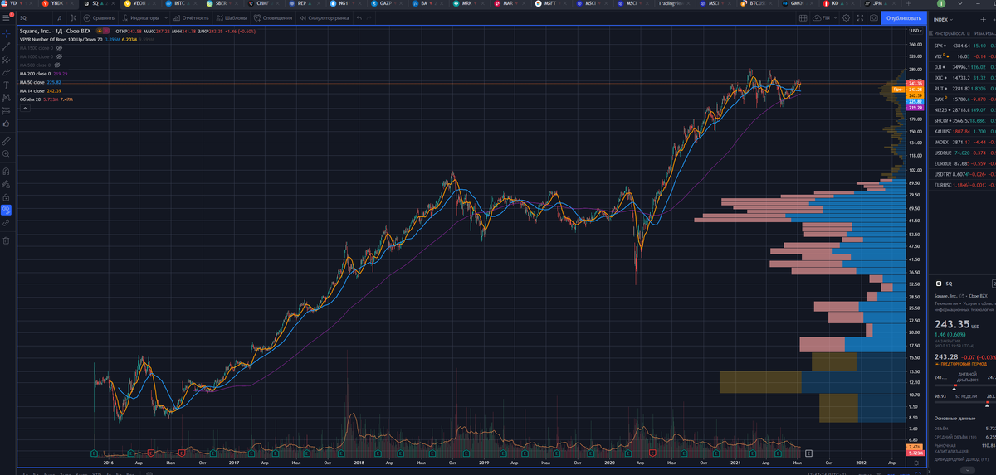996x475 pixels.
Task: Select the crosshair cursor tool
Action: point(7,33)
